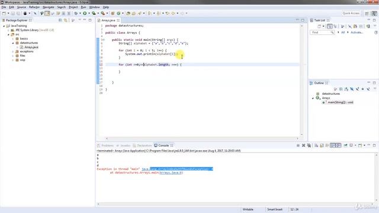The width and height of the screenshot is (379, 213).
Task: Collapse the Arrays class in Outline
Action: click(x=313, y=98)
